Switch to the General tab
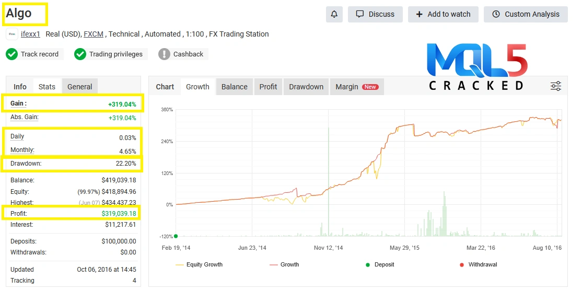Image resolution: width=582 pixels, height=290 pixels. pyautogui.click(x=79, y=87)
